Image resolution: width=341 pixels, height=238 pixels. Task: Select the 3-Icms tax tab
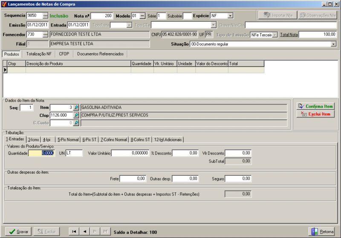pyautogui.click(x=34, y=139)
